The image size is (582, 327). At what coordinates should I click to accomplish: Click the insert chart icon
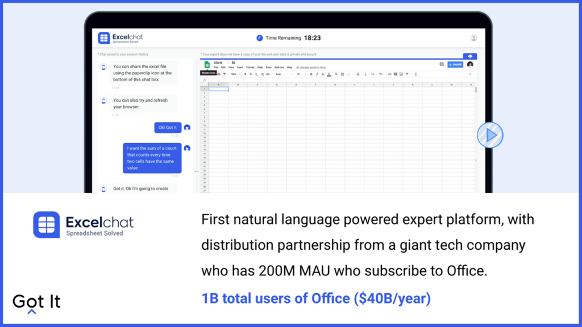click(401, 74)
